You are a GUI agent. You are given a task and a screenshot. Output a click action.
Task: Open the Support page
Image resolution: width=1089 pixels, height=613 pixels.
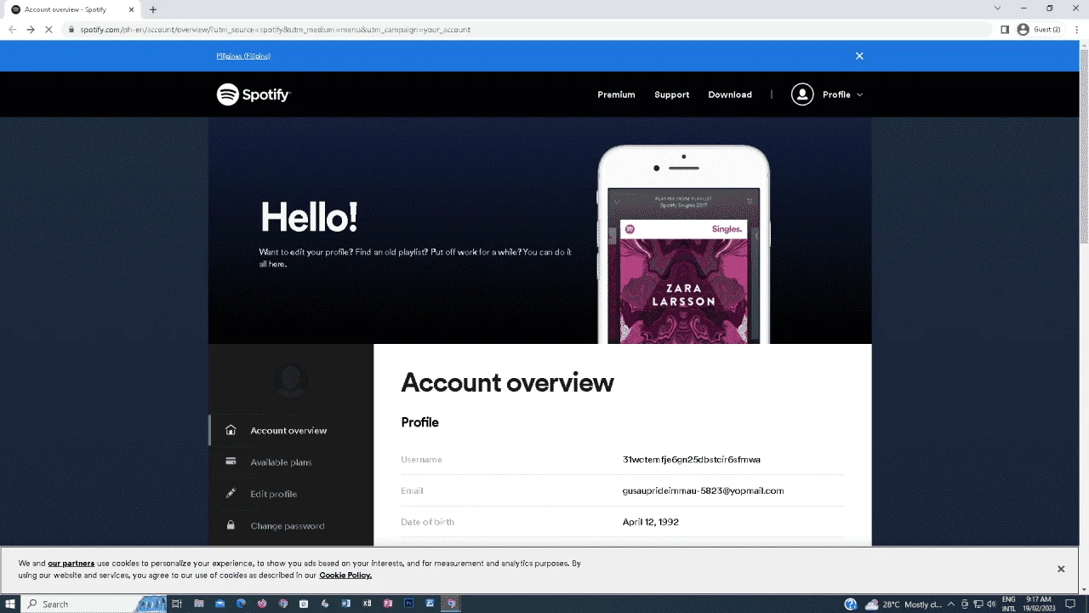click(x=671, y=95)
